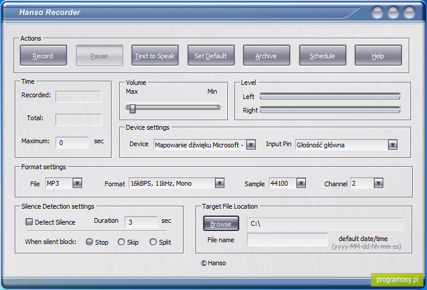The image size is (427, 290).
Task: Select the Skip radio option
Action: tap(121, 242)
